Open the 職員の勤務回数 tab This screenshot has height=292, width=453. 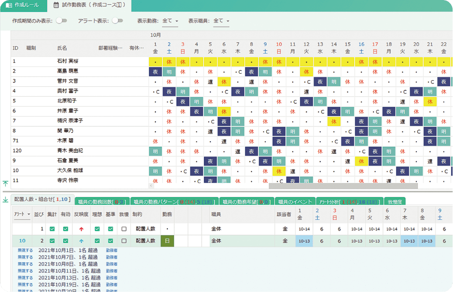[102, 201]
